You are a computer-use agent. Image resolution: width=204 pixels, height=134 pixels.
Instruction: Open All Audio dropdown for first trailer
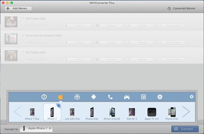(x=141, y=26)
